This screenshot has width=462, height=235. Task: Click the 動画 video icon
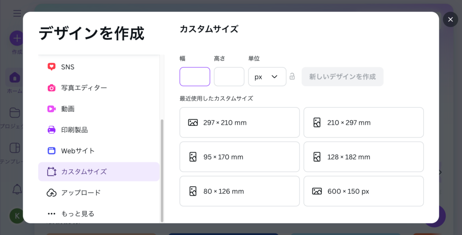[51, 108]
